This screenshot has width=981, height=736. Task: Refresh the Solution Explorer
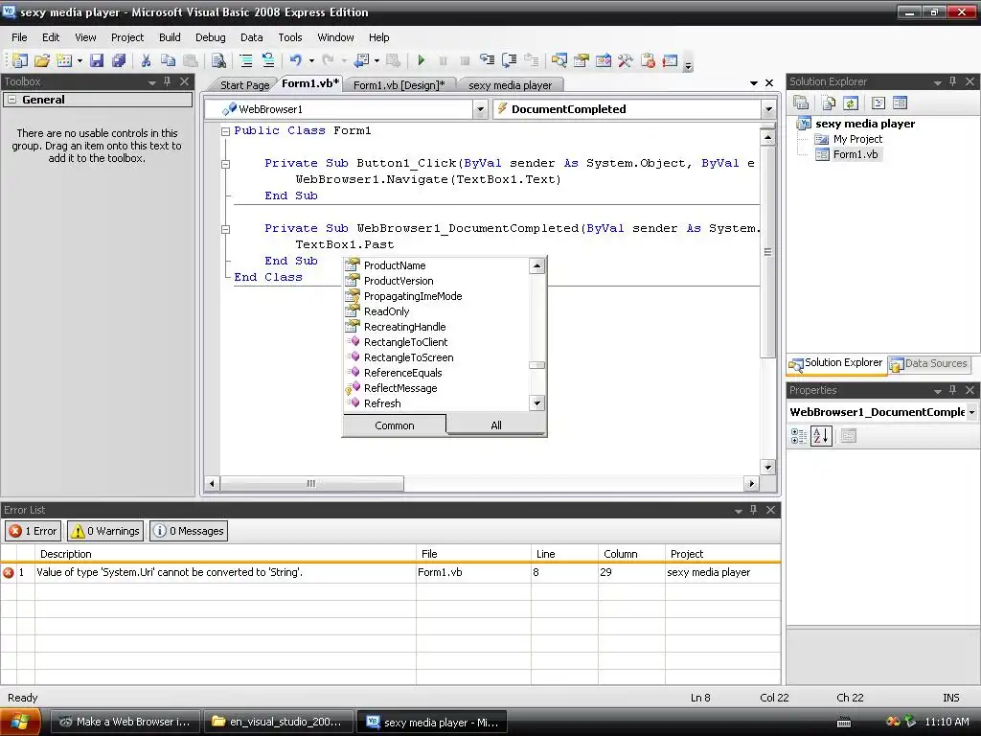tap(851, 103)
